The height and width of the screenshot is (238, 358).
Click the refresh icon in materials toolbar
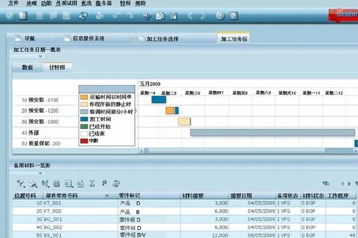pos(116,183)
